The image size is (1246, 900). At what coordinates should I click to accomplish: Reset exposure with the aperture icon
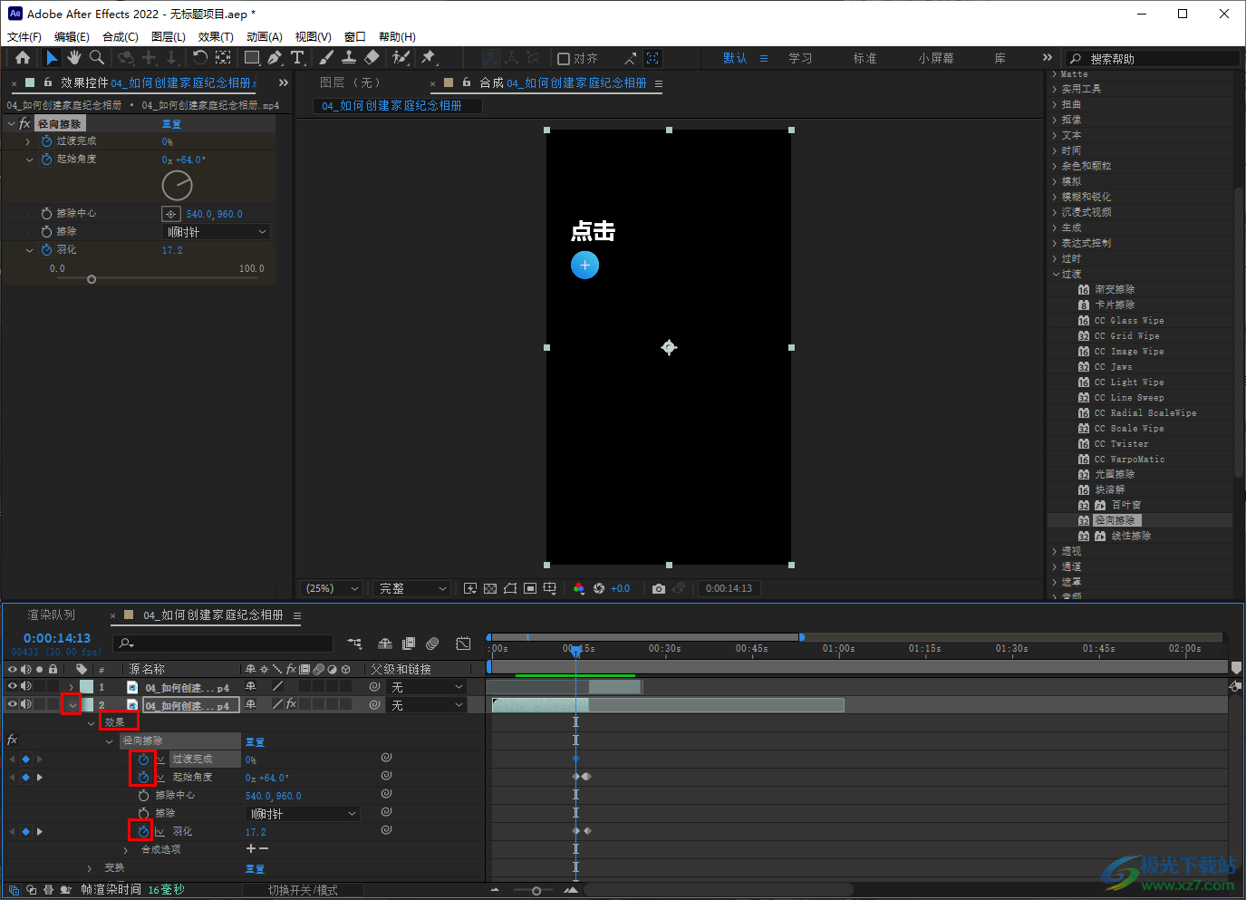tap(599, 588)
